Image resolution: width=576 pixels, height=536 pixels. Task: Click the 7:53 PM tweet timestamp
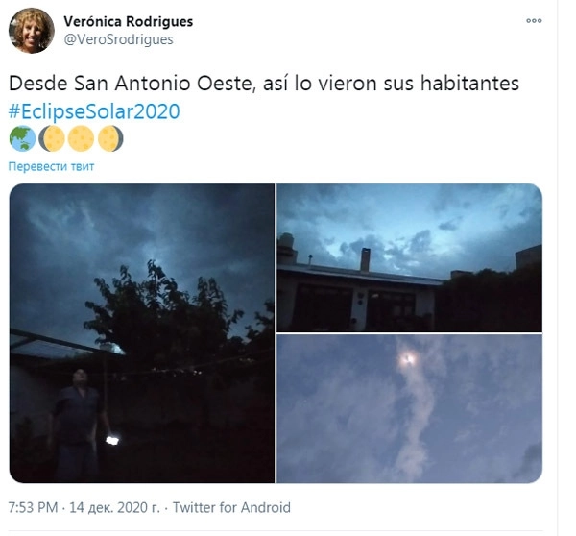[x=33, y=508]
